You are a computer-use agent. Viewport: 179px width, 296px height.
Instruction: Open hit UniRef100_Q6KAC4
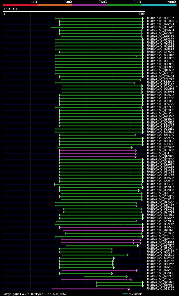[161, 30]
